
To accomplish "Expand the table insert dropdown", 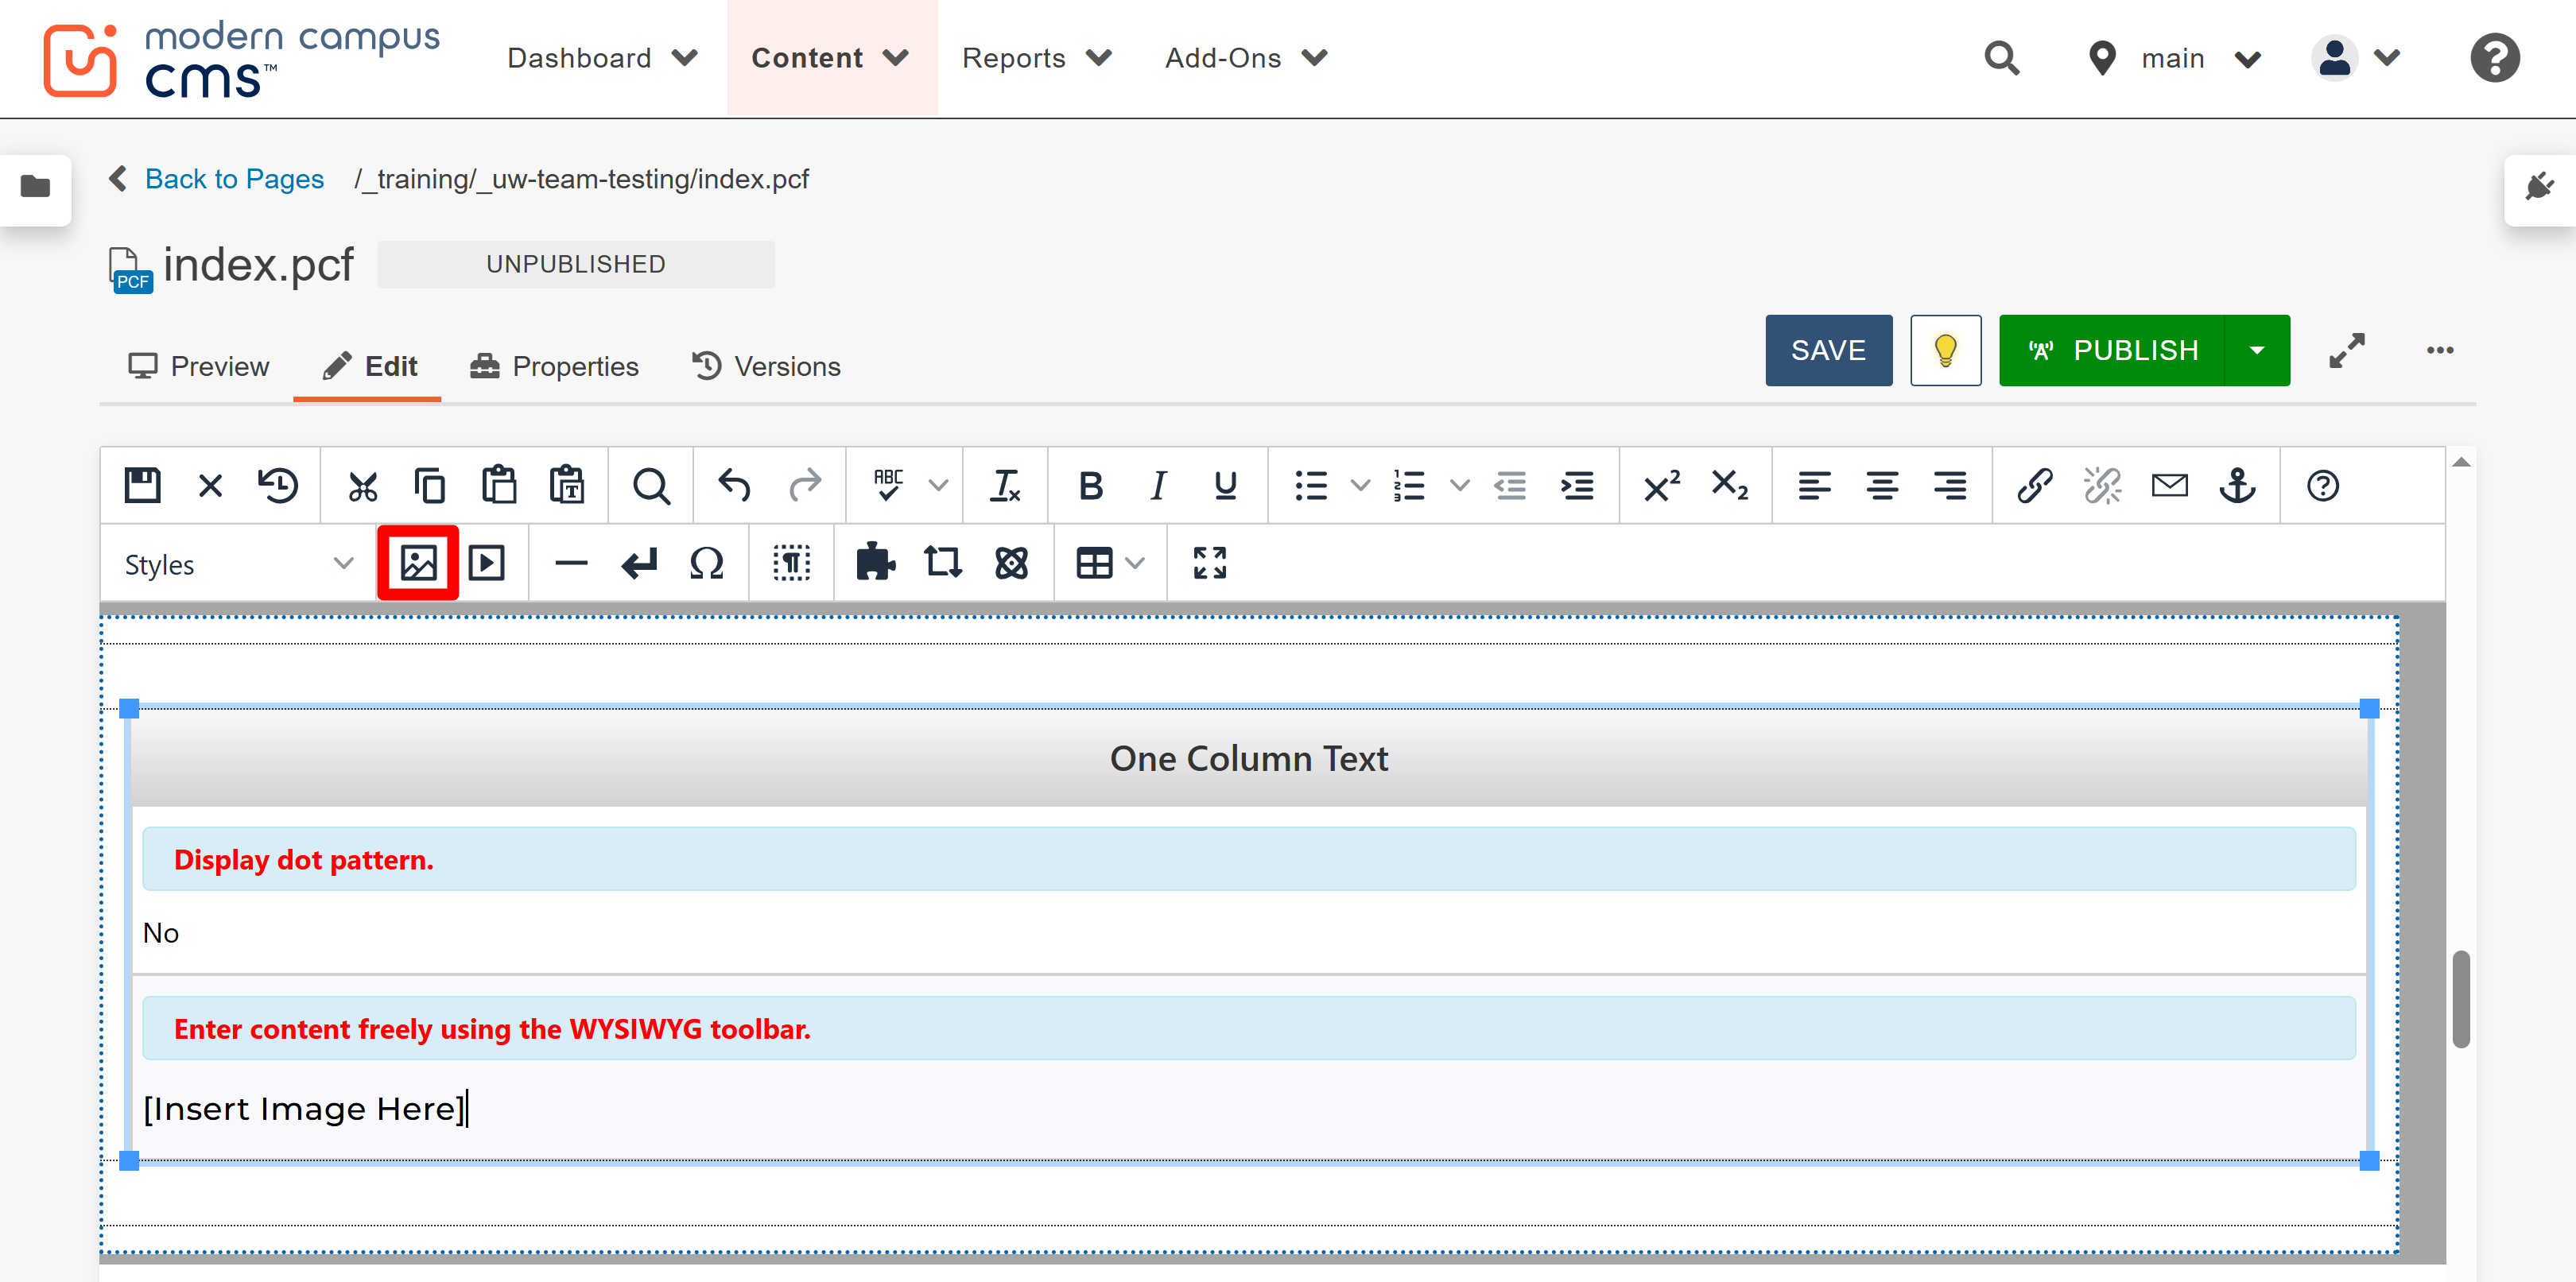I will click(1134, 563).
